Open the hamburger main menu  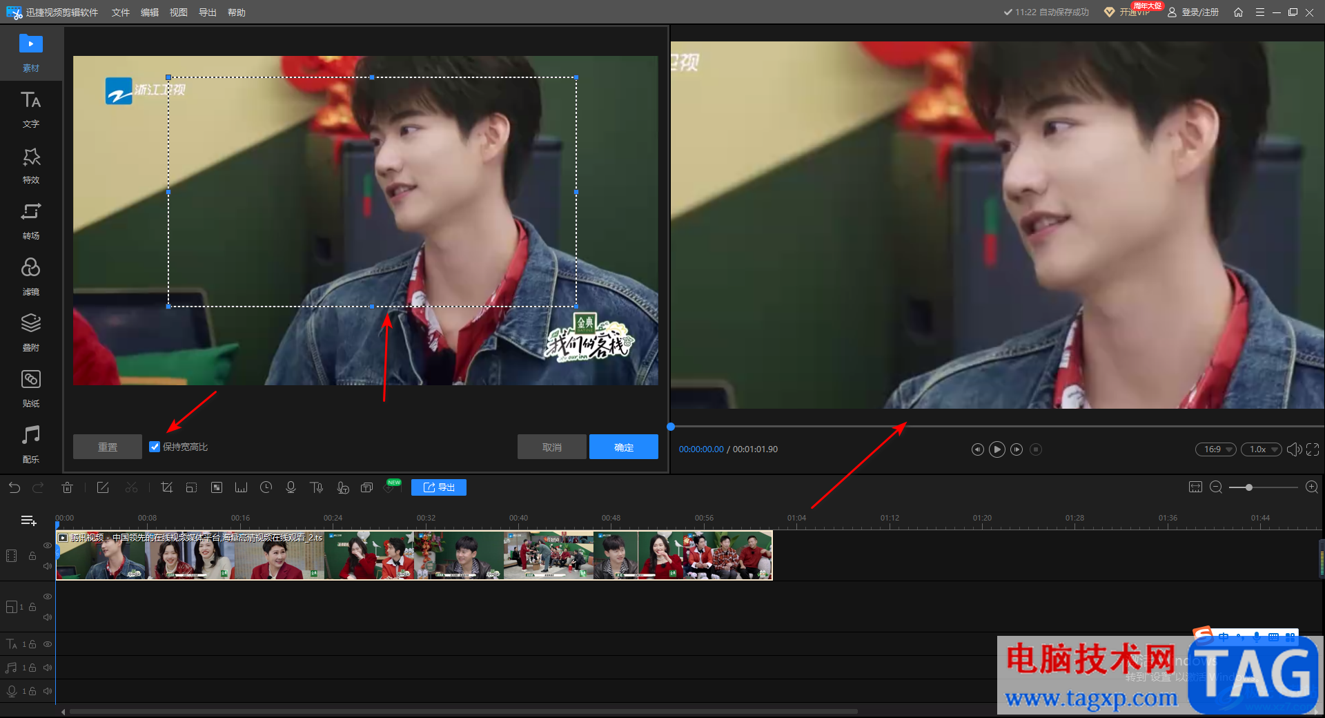click(x=1259, y=12)
